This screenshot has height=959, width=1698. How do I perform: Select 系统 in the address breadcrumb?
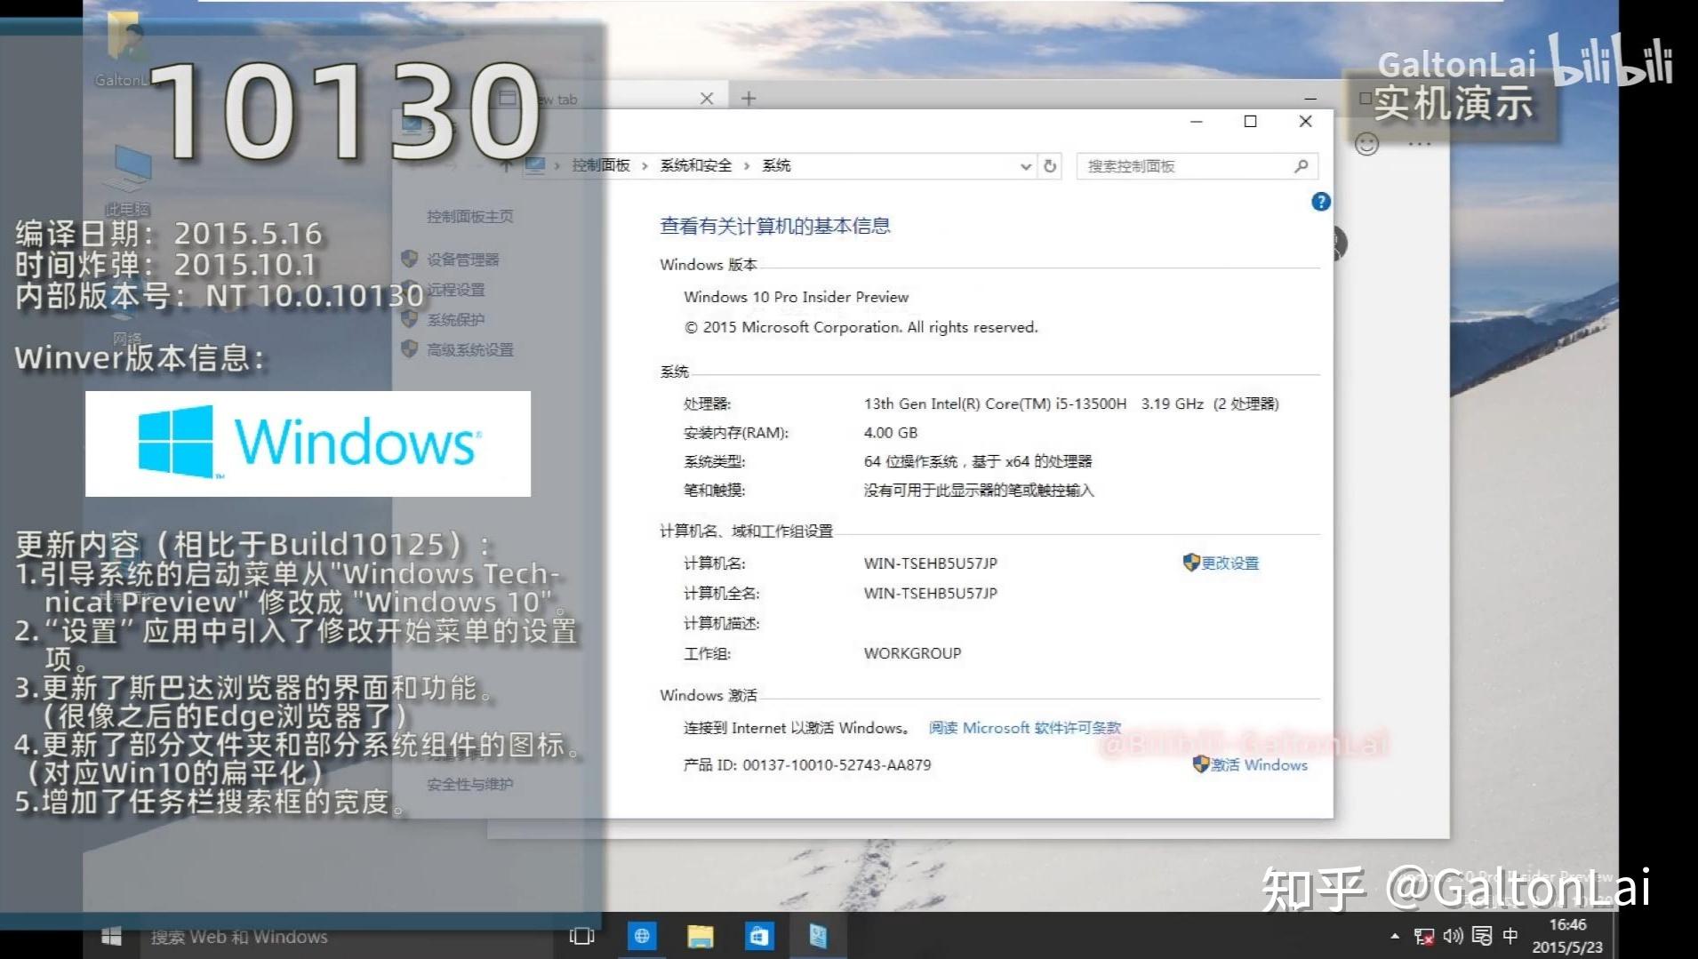(x=776, y=165)
